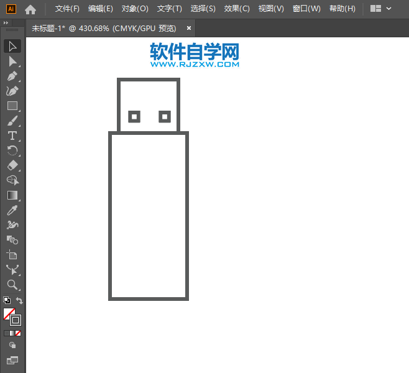
Task: Select the Blend tool icon
Action: click(12, 240)
